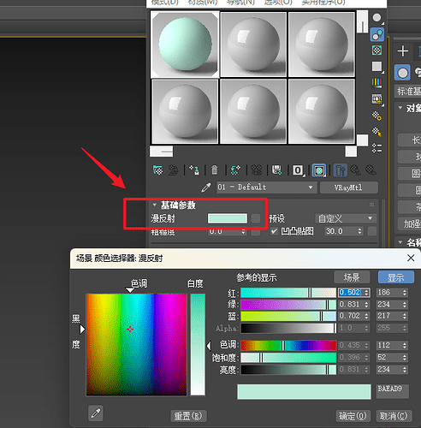Click the 确定(O) button
This screenshot has width=421, height=428.
(x=353, y=416)
